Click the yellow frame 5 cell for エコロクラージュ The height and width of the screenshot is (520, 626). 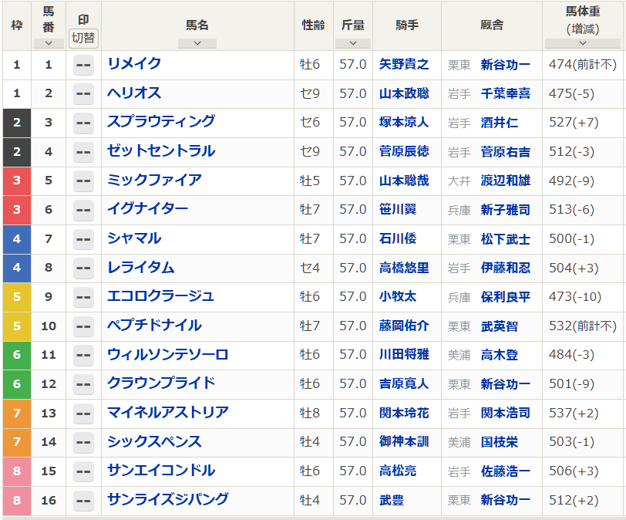pos(16,297)
